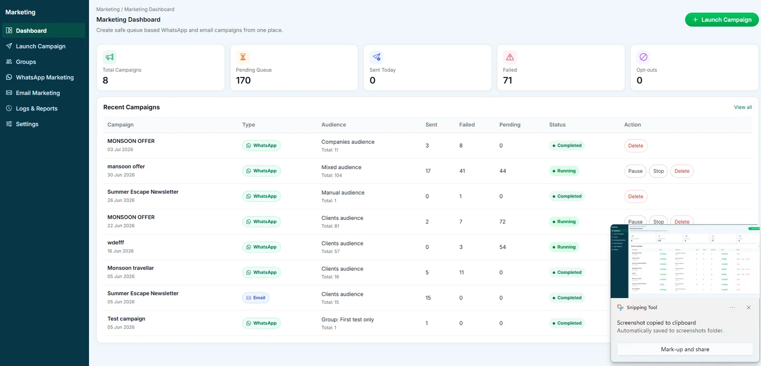
Task: Click the Status column header
Action: point(557,125)
